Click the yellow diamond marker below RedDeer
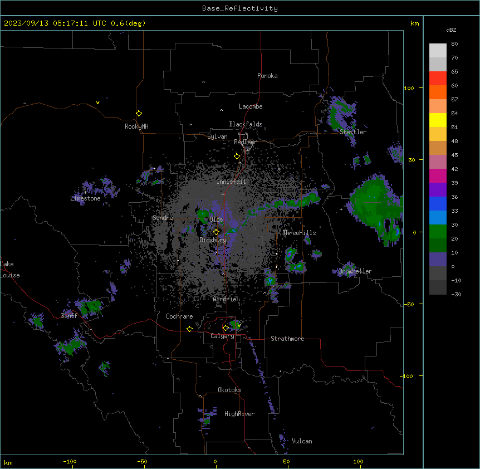 pyautogui.click(x=237, y=157)
